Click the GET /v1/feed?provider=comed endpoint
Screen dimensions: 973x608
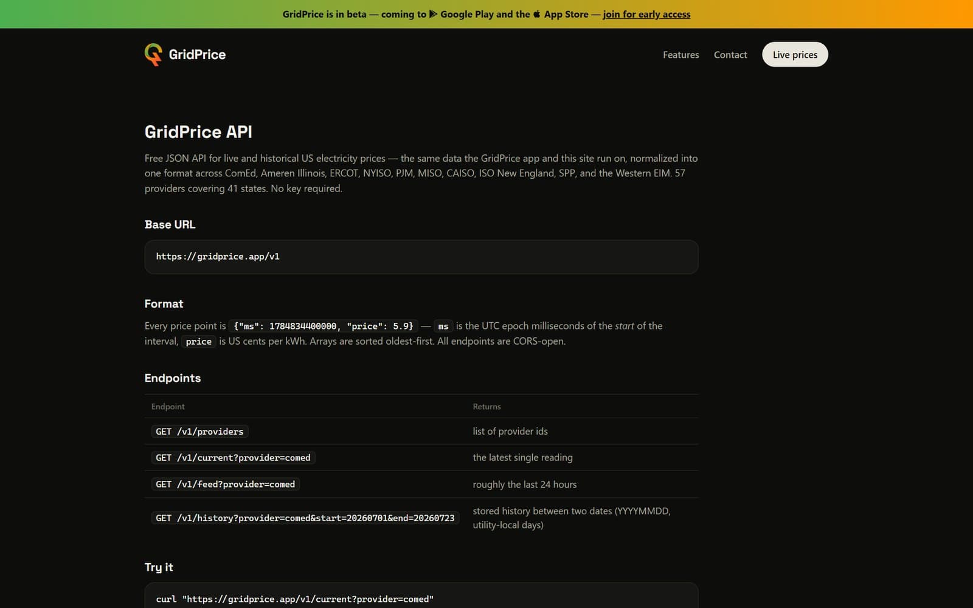225,485
